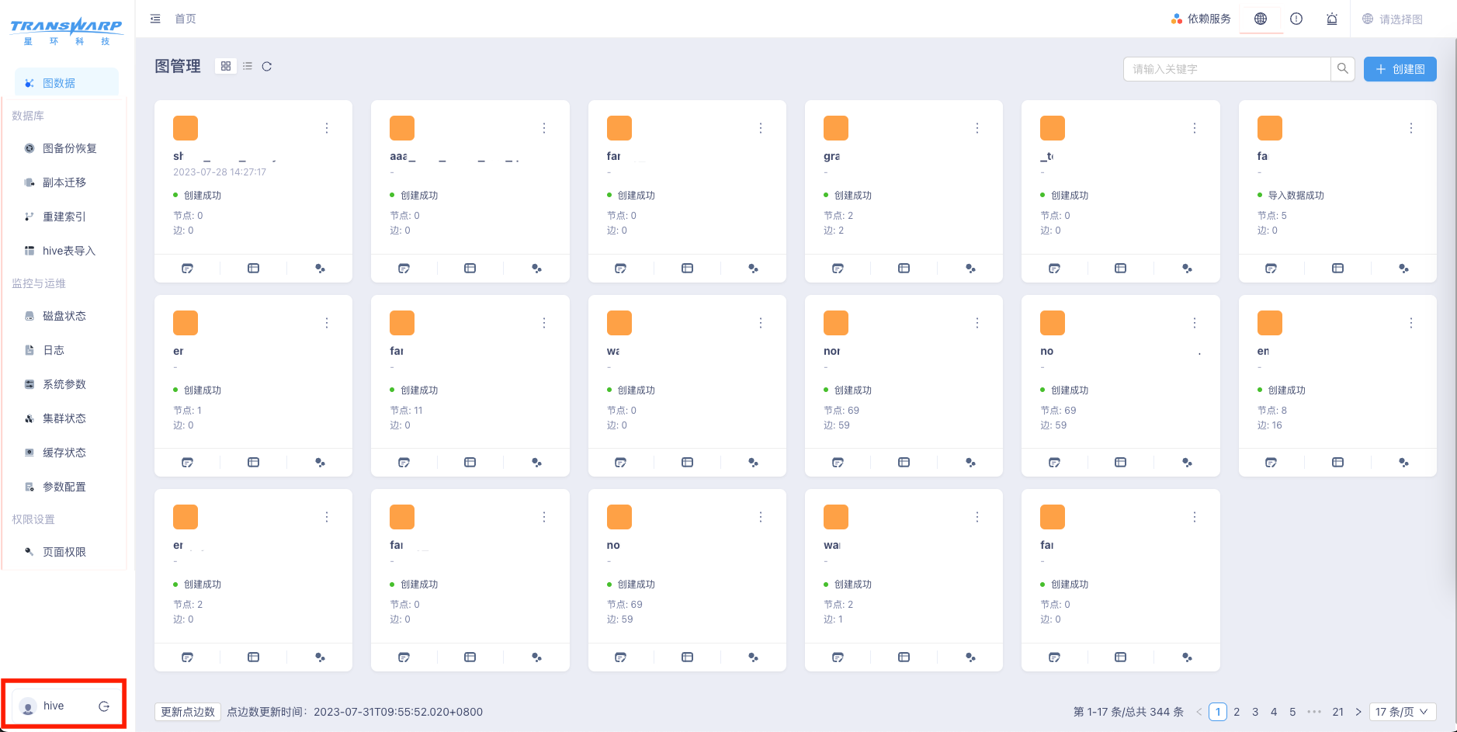Viewport: 1457px width, 732px height.
Task: Switch to list view
Action: click(248, 66)
